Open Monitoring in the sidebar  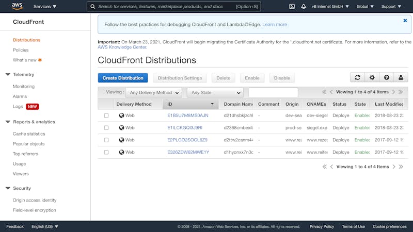point(24,86)
